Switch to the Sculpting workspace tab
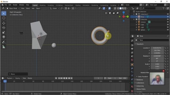 point(50,5)
